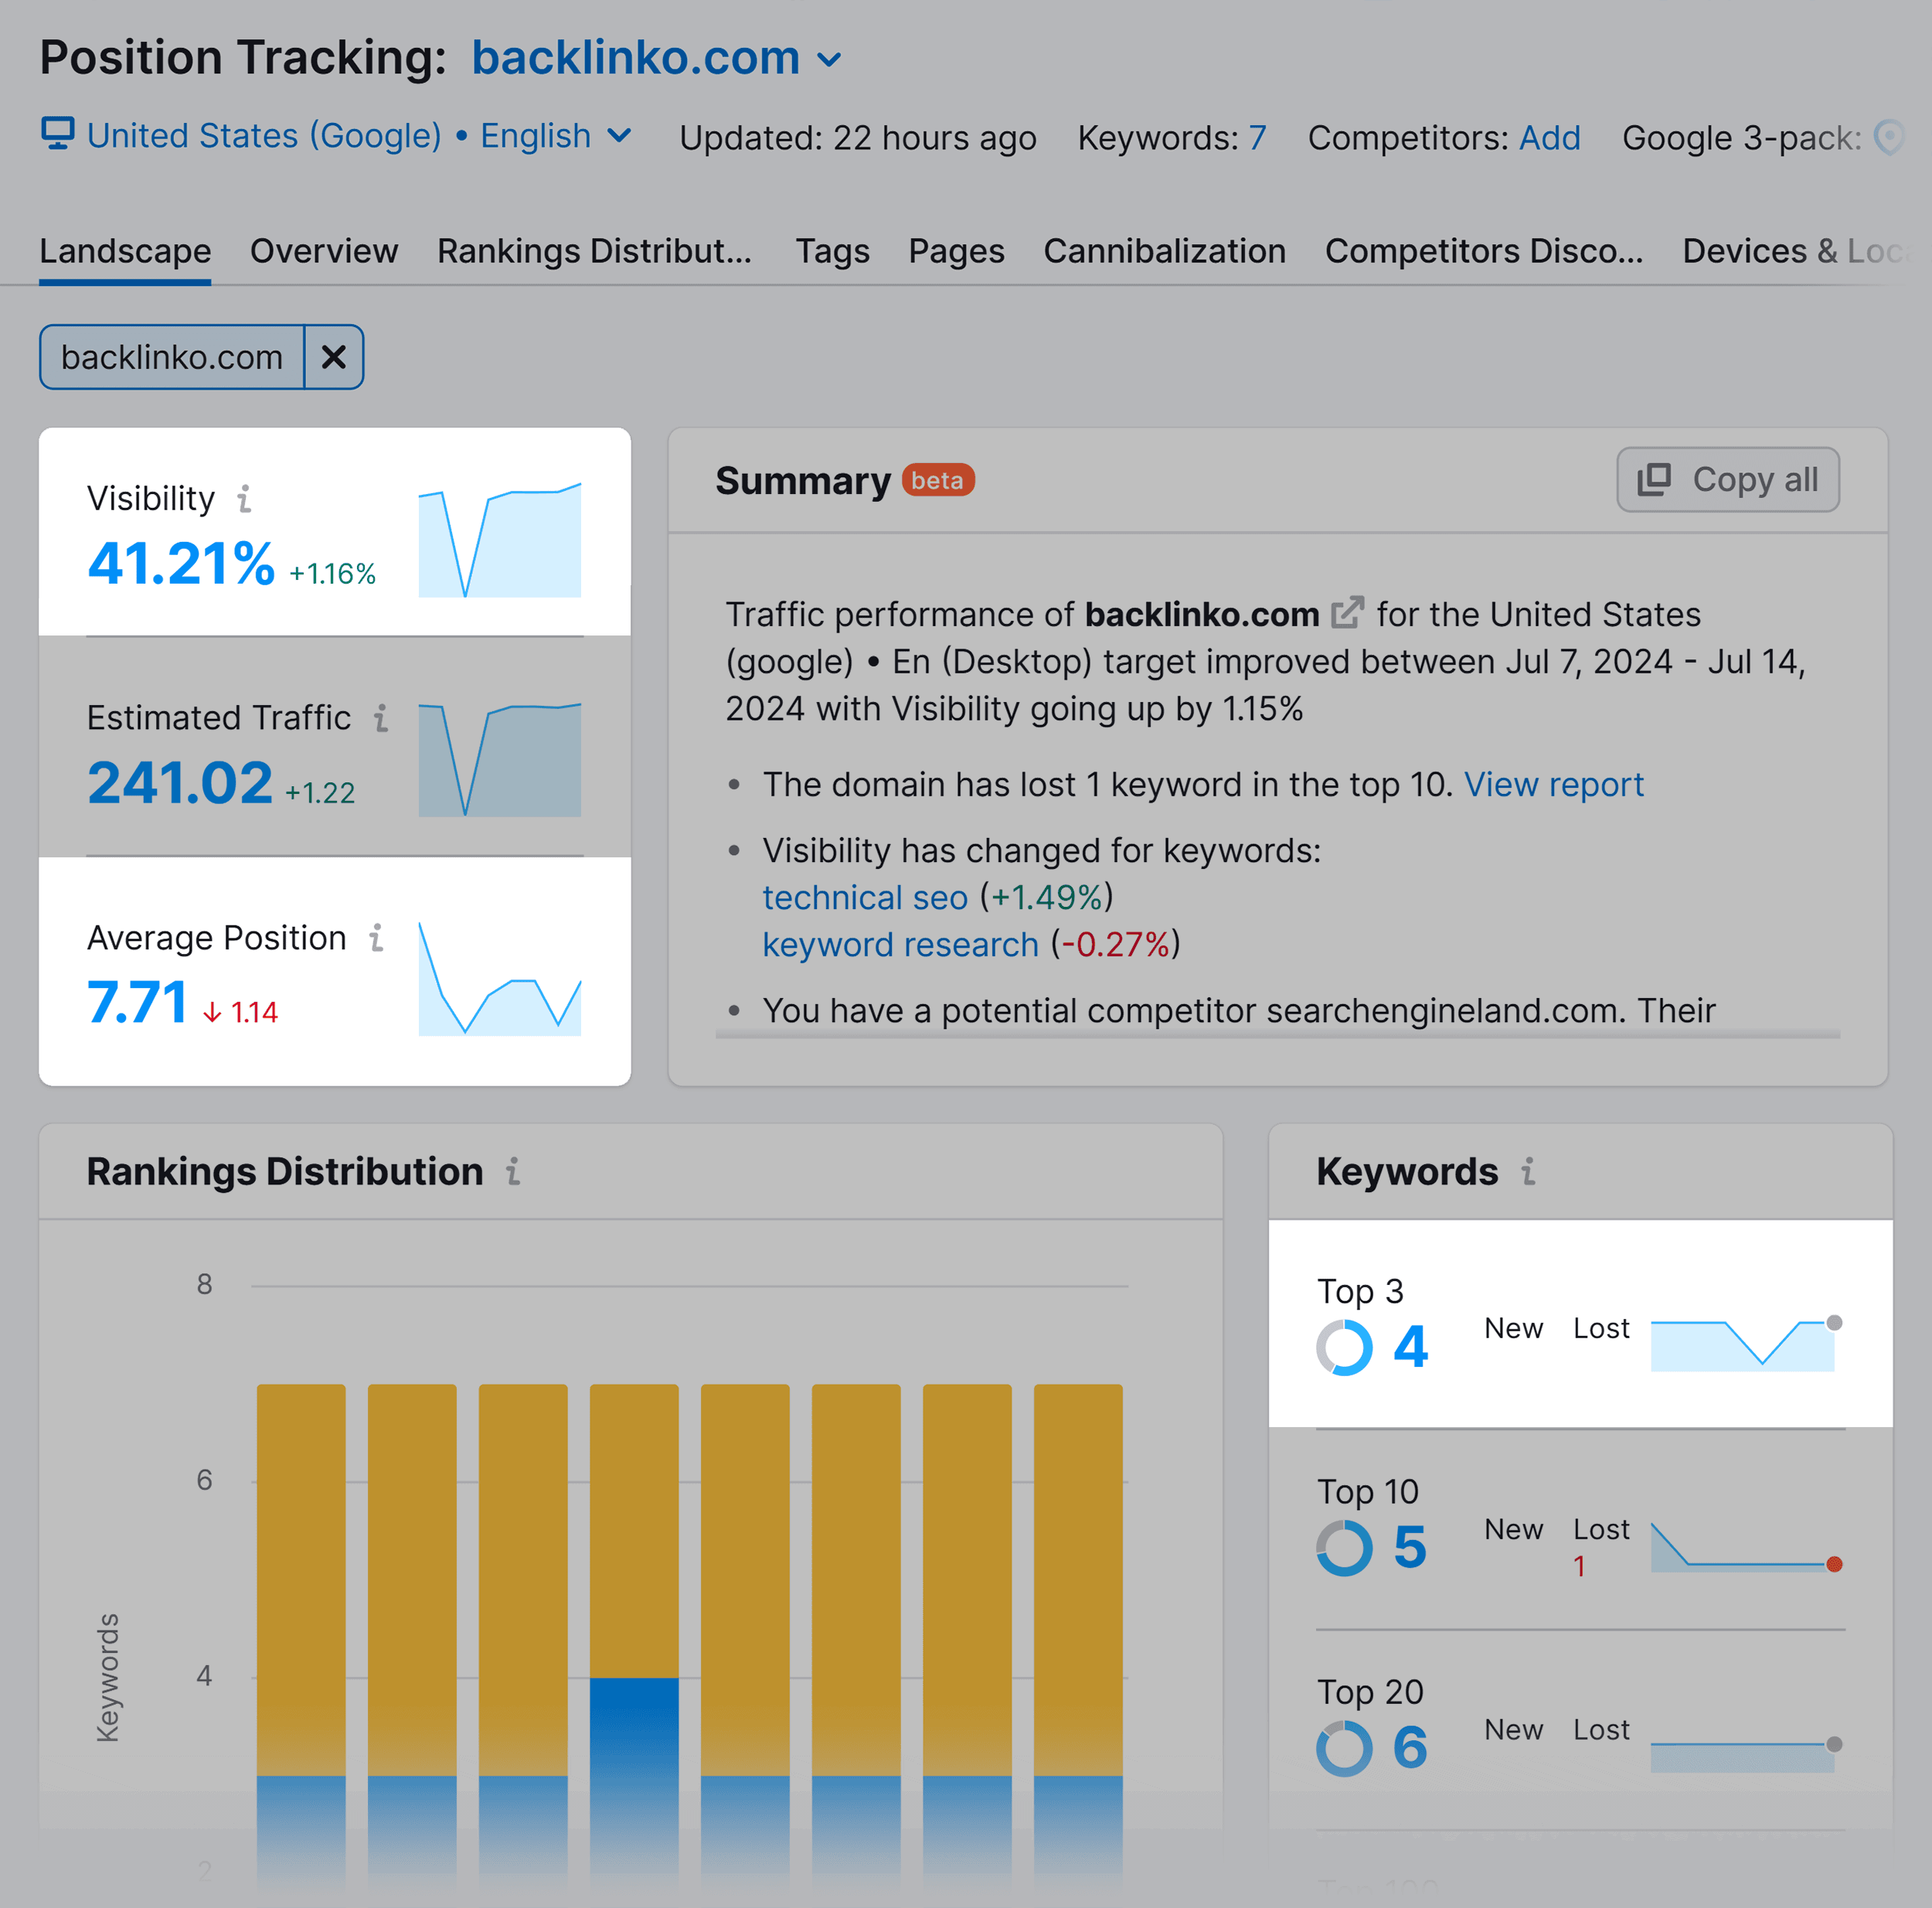Click the Rankings Distribution info icon
This screenshot has width=1932, height=1908.
click(512, 1171)
